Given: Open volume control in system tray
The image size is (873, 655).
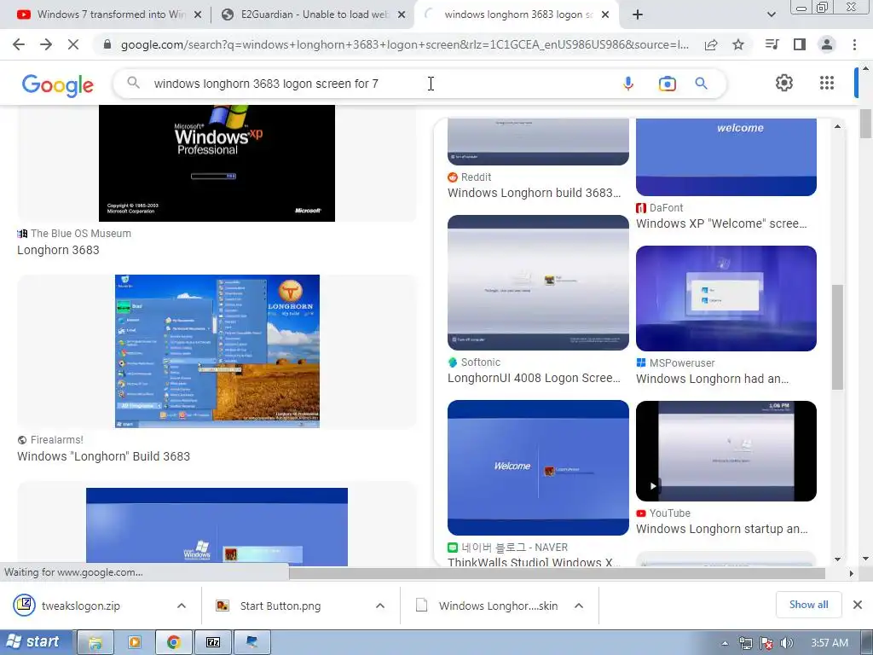Looking at the screenshot, I should [786, 643].
